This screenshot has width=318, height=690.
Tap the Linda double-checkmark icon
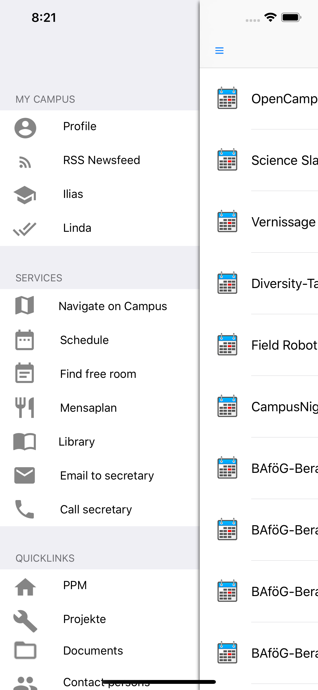tap(25, 229)
